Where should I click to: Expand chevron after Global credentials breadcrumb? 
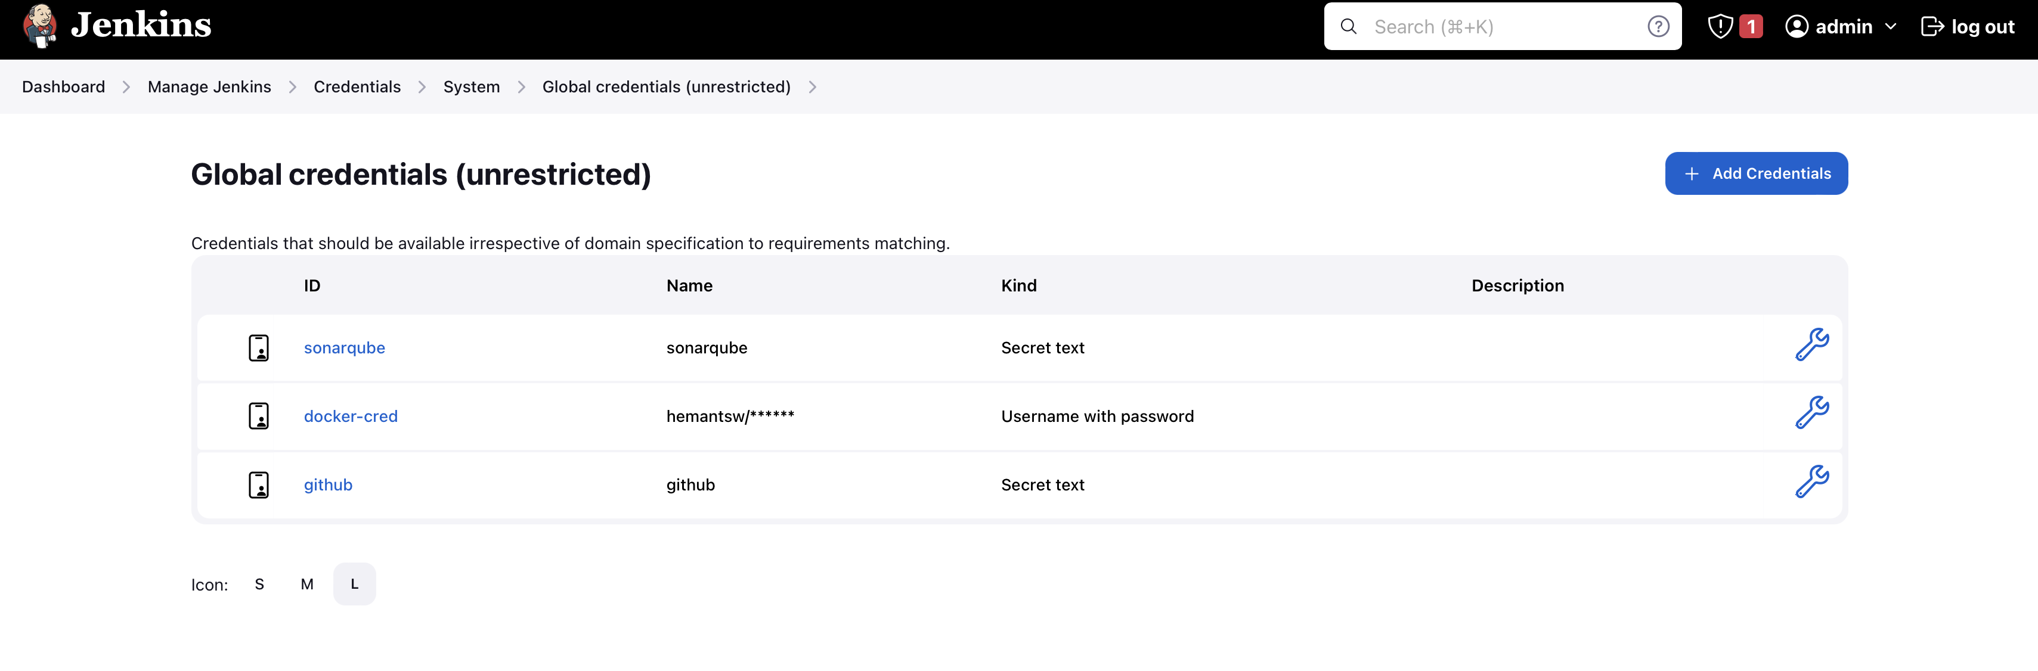(x=813, y=87)
